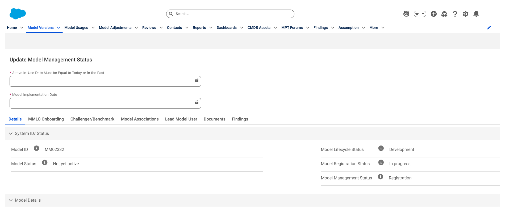This screenshot has height=212, width=505.
Task: Switch to the Model Associations tab
Action: click(x=140, y=119)
